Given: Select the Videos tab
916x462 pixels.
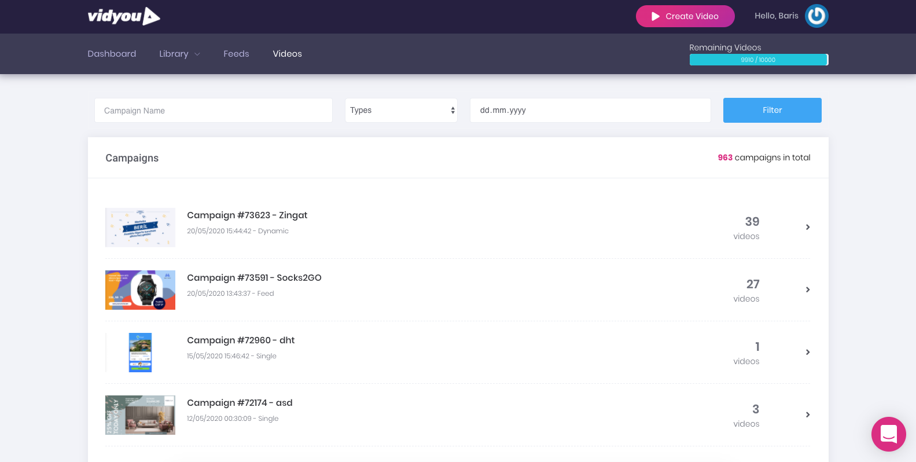Looking at the screenshot, I should pyautogui.click(x=287, y=54).
